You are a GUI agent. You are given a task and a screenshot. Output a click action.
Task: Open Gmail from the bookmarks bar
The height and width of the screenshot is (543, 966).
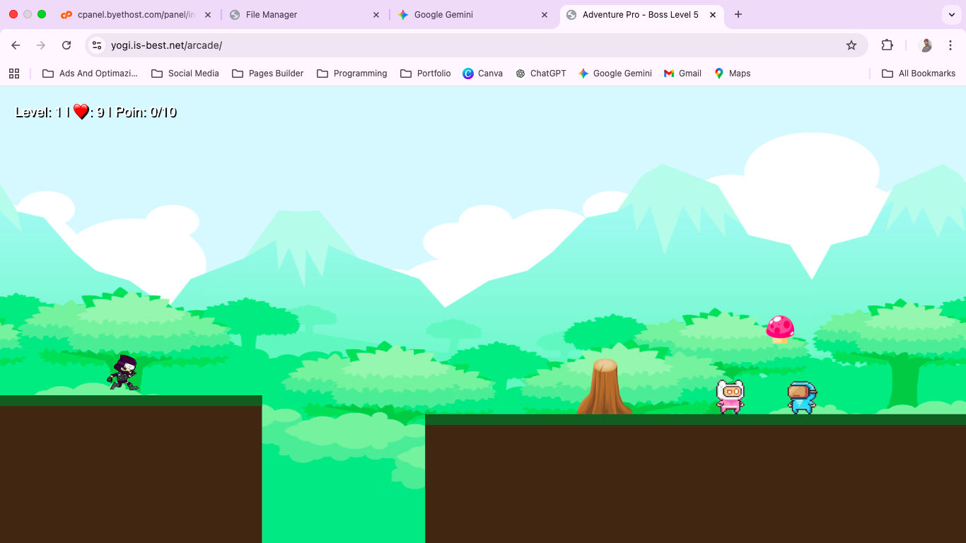coord(682,73)
